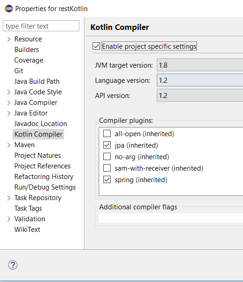The image size is (243, 282).
Task: Select the Resource page label
Action: pyautogui.click(x=28, y=39)
